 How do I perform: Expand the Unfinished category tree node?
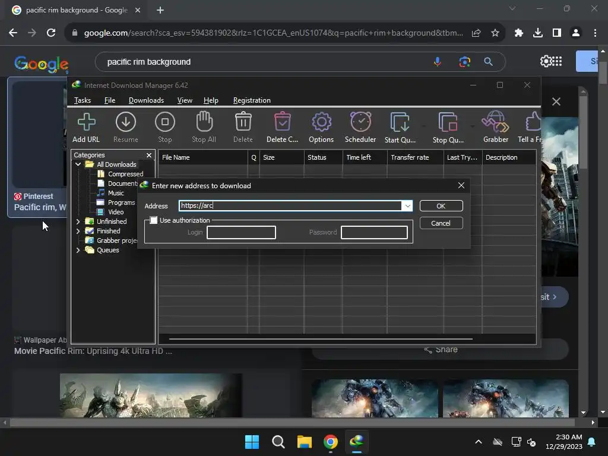(78, 221)
